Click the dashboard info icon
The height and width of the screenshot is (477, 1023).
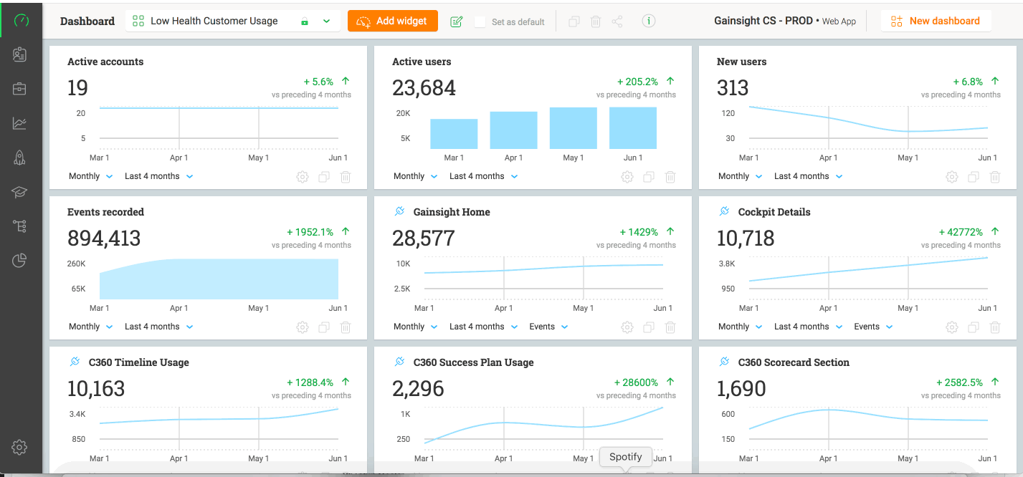point(648,21)
